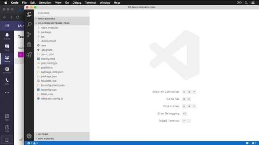
Task: Open more apps ellipsis in Teams sidebar
Action: [7, 93]
